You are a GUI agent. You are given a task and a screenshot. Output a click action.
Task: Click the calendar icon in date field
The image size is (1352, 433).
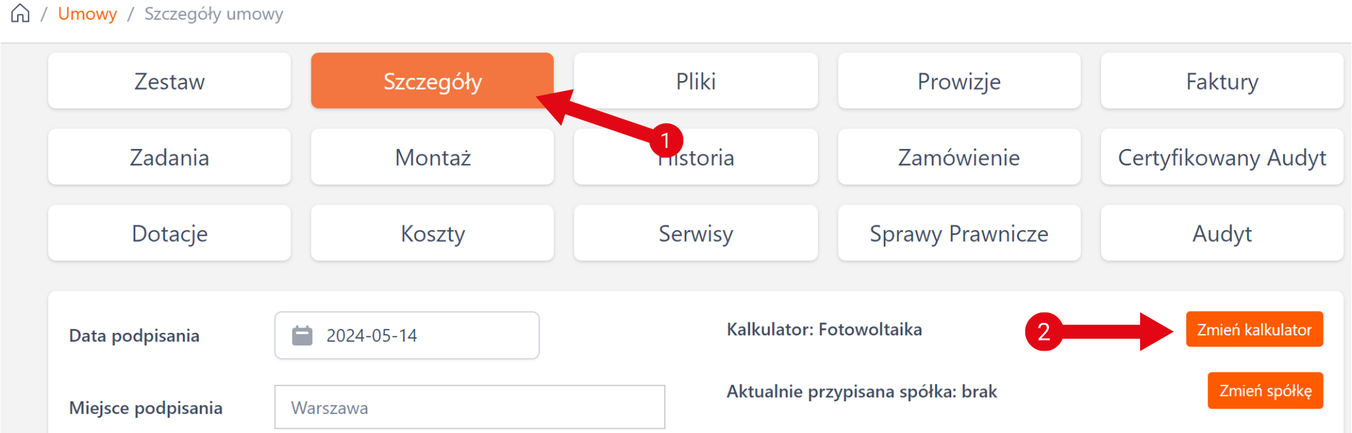(x=302, y=335)
